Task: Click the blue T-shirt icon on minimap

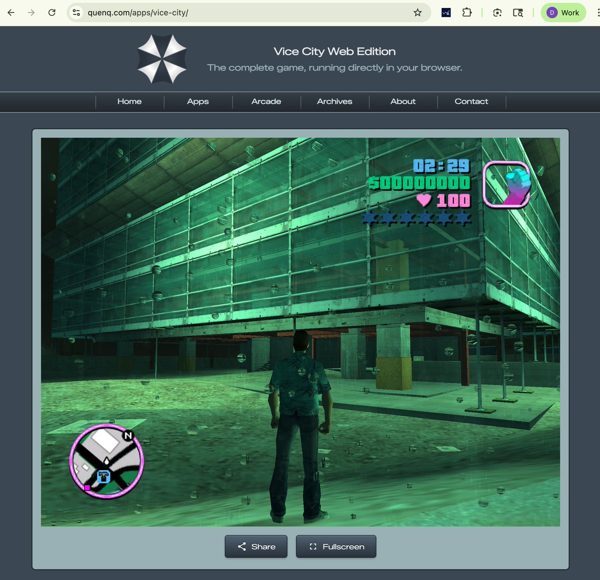Action: [103, 476]
